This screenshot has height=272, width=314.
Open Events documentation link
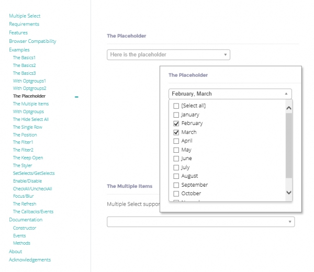coord(19,236)
